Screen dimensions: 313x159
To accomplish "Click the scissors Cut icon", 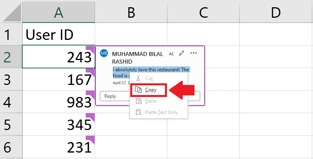I will point(138,78).
